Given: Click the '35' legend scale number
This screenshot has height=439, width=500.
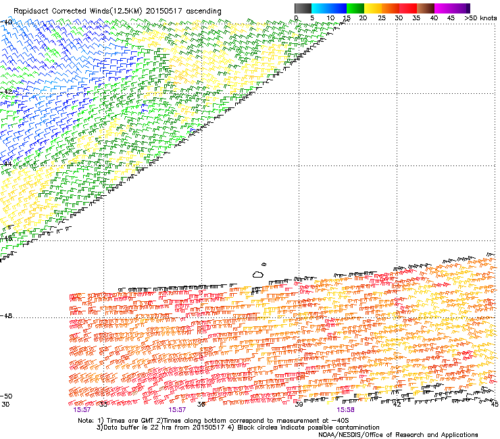Looking at the screenshot, I should point(416,18).
